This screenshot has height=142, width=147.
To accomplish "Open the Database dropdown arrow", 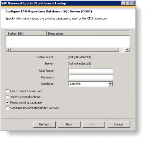I will 110,84.
